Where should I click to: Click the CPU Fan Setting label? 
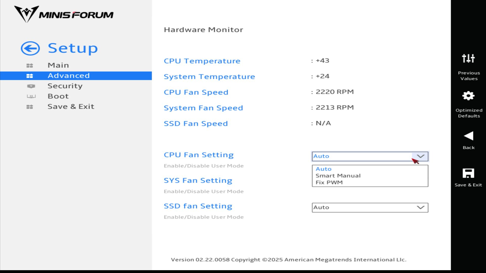pyautogui.click(x=199, y=155)
